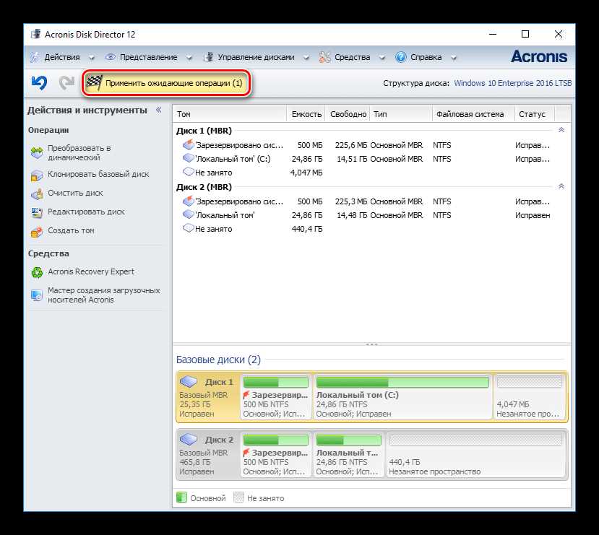The image size is (599, 535).
Task: Open the Windows 10 Enterprise disk layout link
Action: click(512, 83)
